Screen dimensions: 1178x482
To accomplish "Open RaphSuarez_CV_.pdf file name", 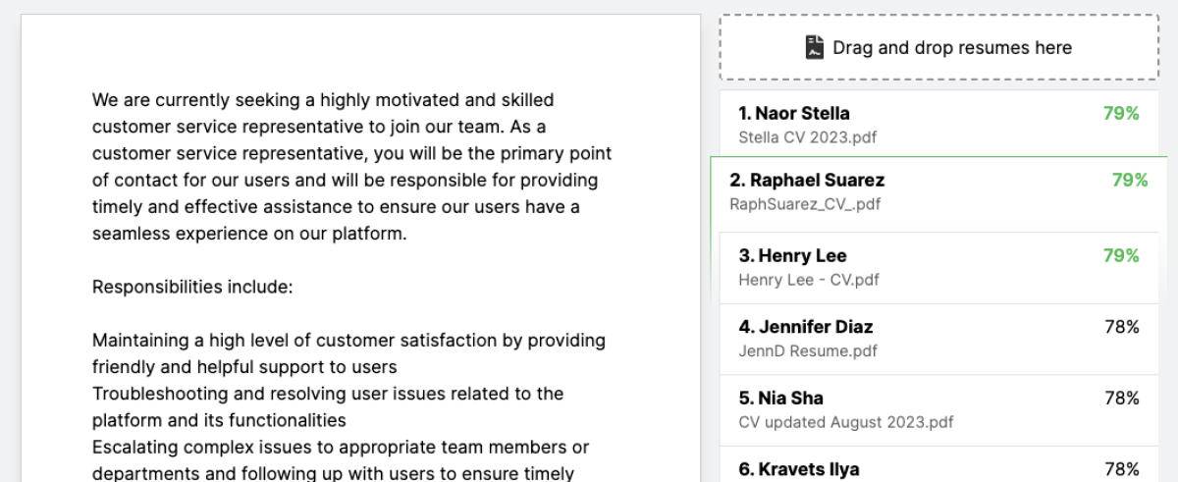I will point(805,204).
